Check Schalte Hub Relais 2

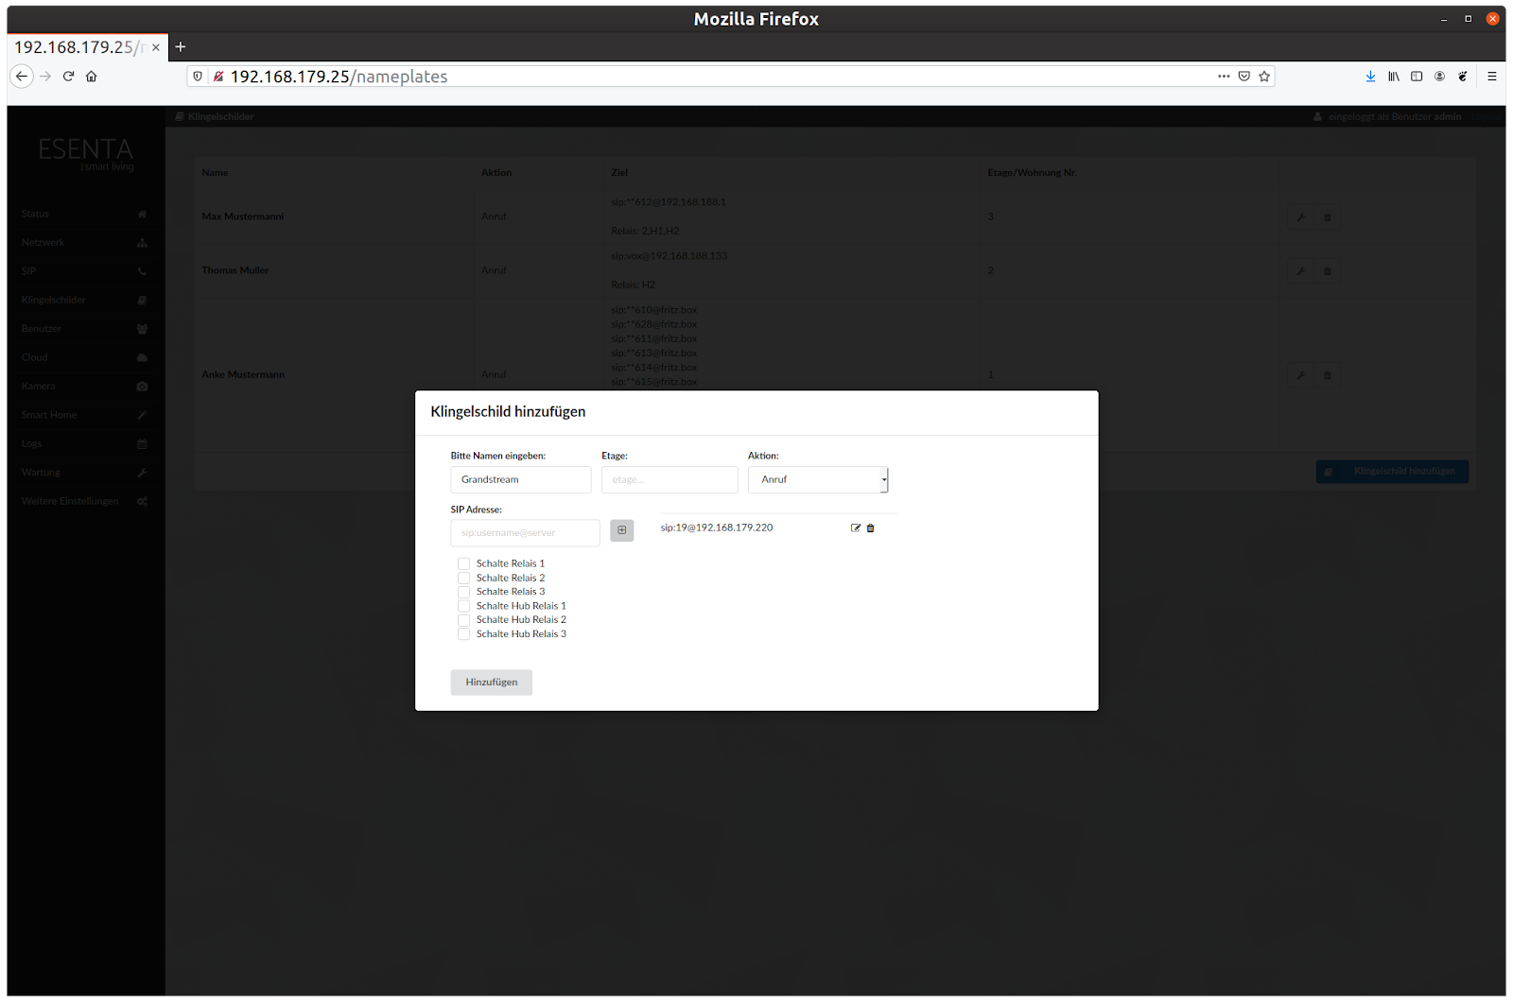464,621
